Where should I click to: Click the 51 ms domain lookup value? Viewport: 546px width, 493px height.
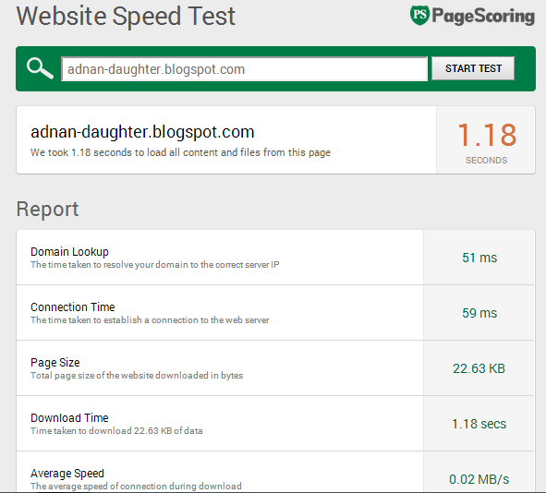click(479, 258)
